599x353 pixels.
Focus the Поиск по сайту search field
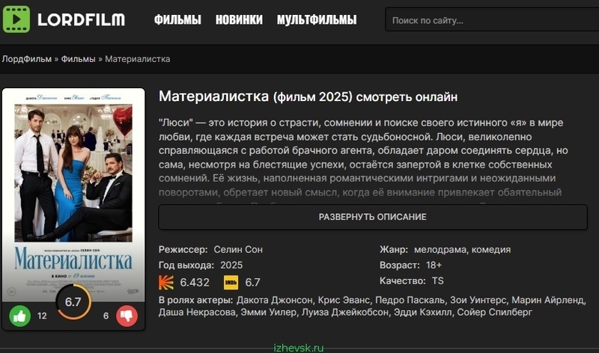click(x=492, y=19)
